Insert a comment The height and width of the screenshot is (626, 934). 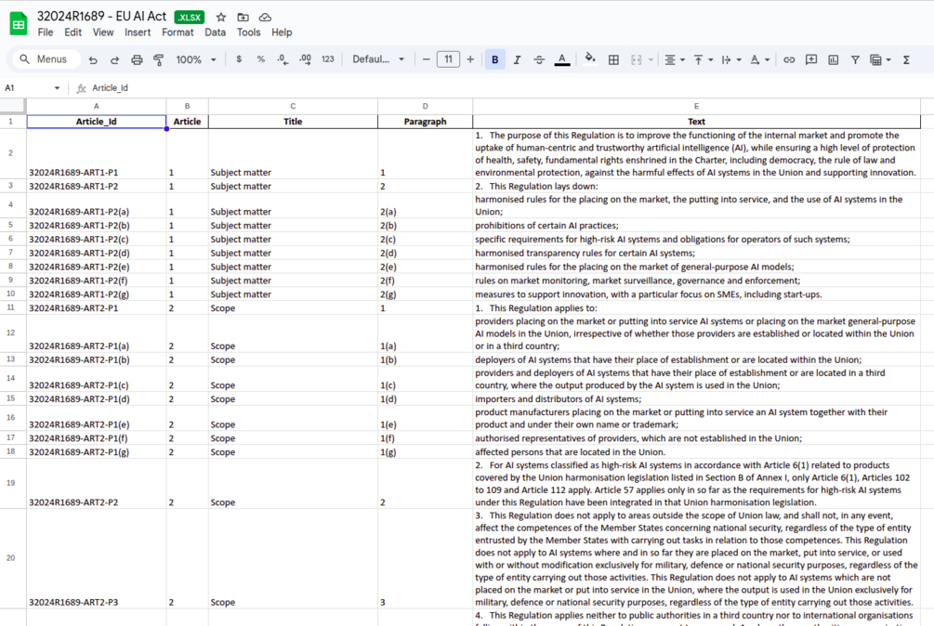click(x=811, y=59)
